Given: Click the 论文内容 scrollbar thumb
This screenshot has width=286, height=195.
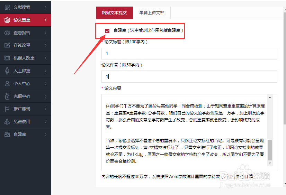Looking at the screenshot, I should 270,150.
